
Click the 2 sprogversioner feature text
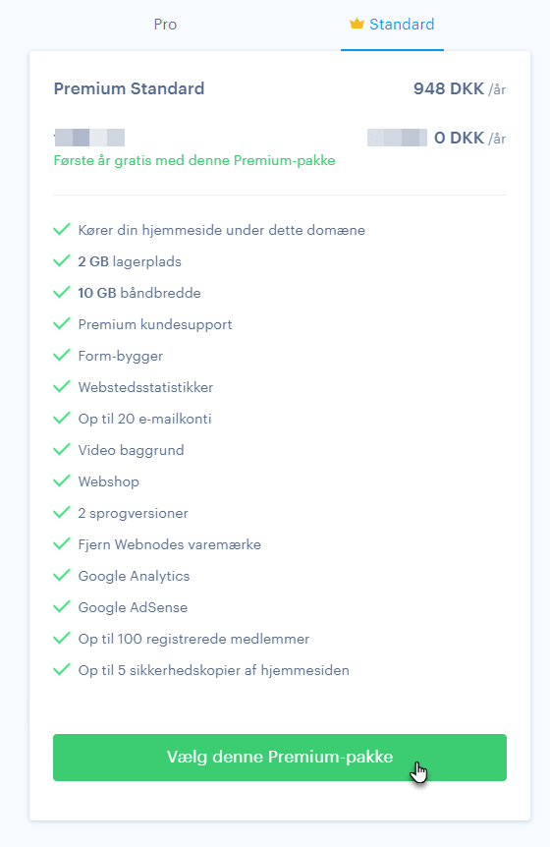(133, 513)
